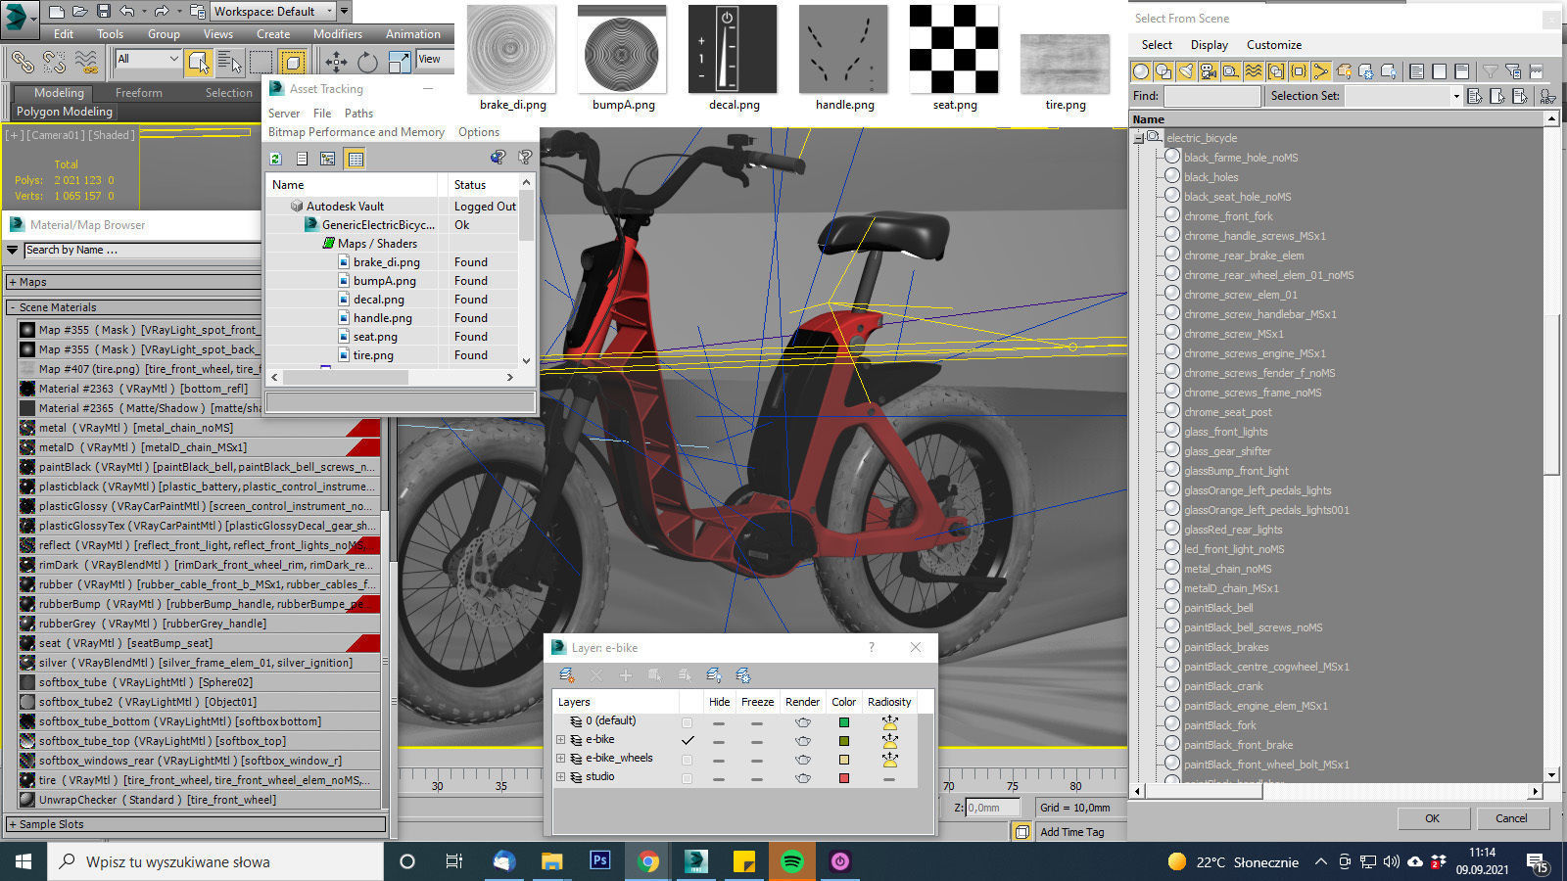Viewport: 1567px width, 881px height.
Task: Open the Paths menu in Asset Tracking
Action: coord(358,114)
